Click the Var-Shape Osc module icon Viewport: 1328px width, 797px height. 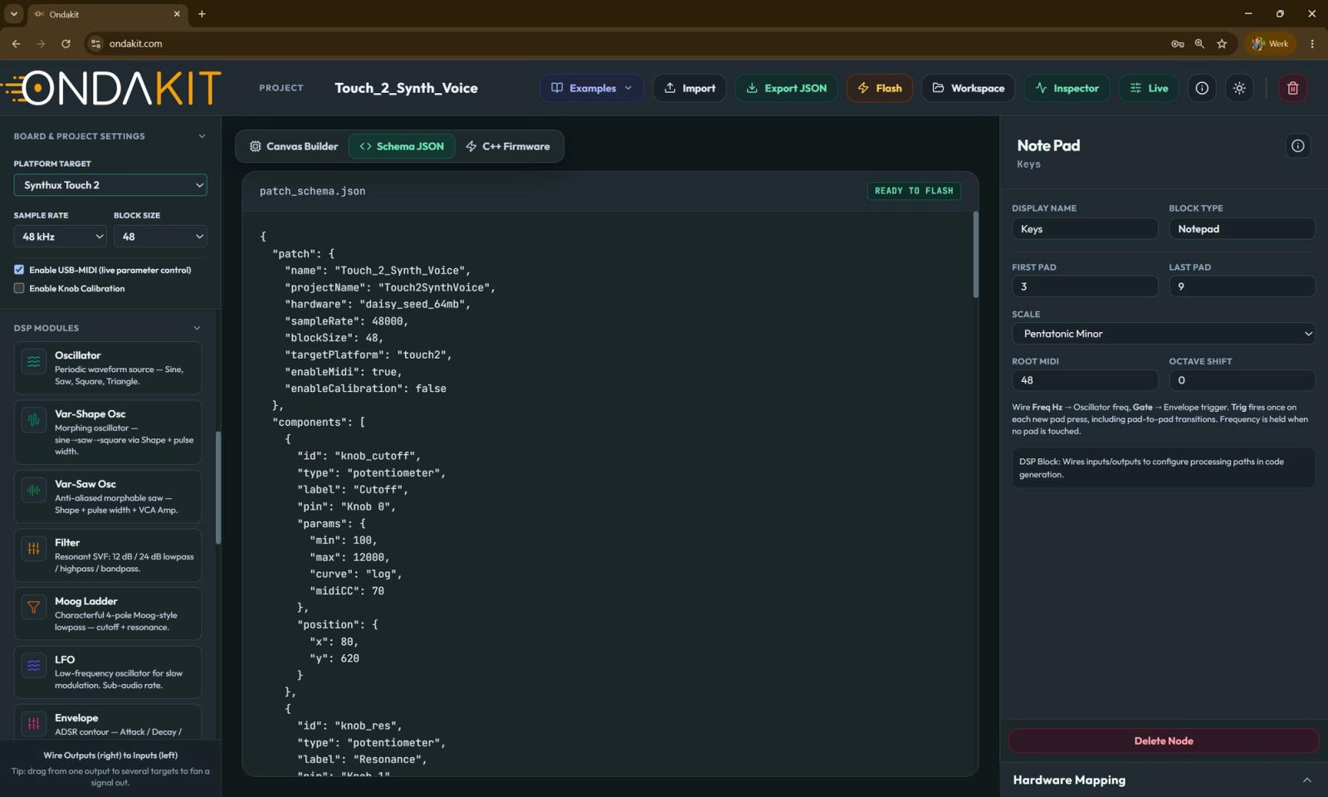coord(33,420)
